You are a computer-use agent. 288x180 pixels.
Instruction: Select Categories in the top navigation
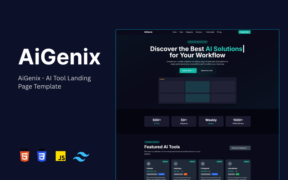point(189,32)
